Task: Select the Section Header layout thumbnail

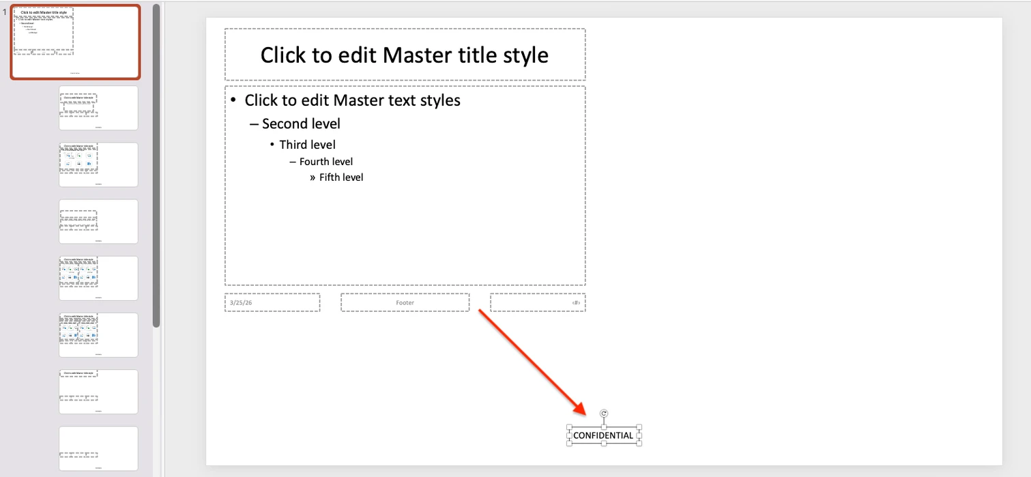Action: [x=98, y=221]
